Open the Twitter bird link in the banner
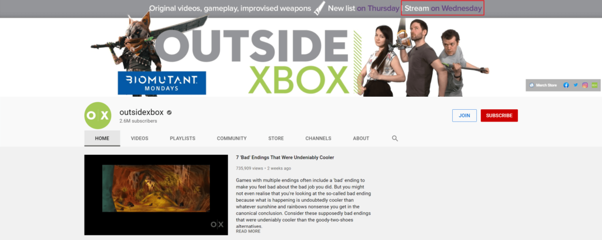This screenshot has height=240, width=602. point(576,85)
